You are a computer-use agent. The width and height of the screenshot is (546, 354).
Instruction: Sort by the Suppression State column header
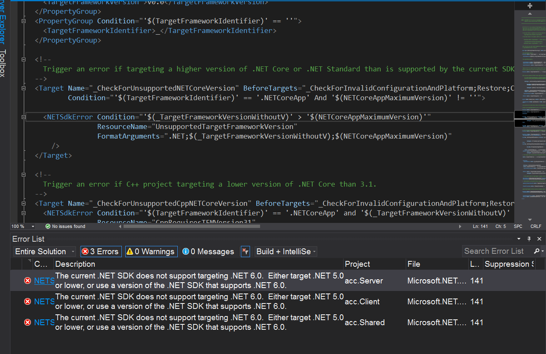(x=509, y=264)
